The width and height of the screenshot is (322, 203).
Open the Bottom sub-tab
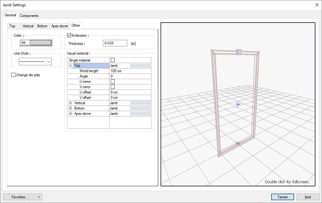pyautogui.click(x=42, y=26)
